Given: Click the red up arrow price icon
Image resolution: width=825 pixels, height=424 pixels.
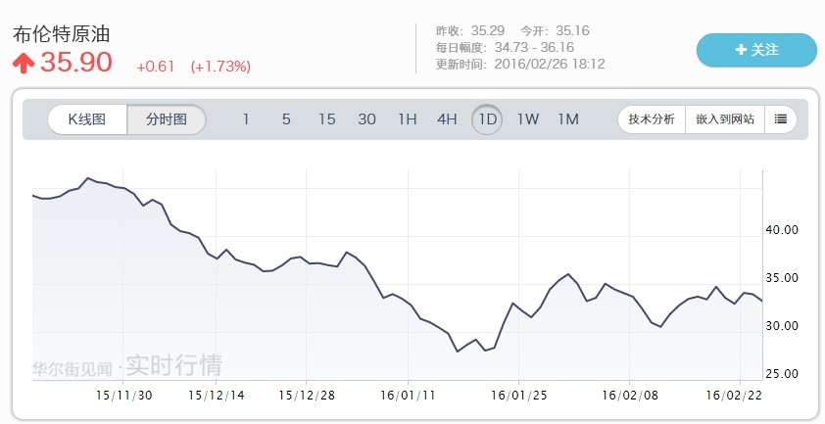Looking at the screenshot, I should click(24, 63).
